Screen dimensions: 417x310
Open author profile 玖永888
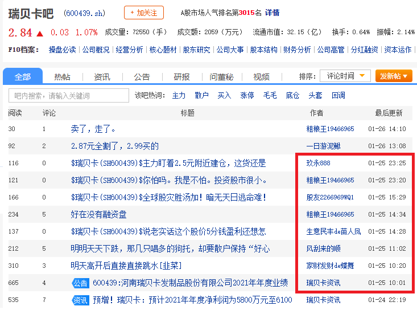(318, 163)
